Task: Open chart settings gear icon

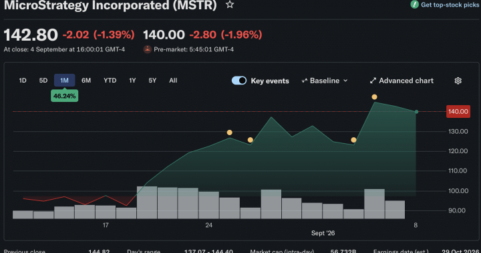Action: click(x=458, y=81)
